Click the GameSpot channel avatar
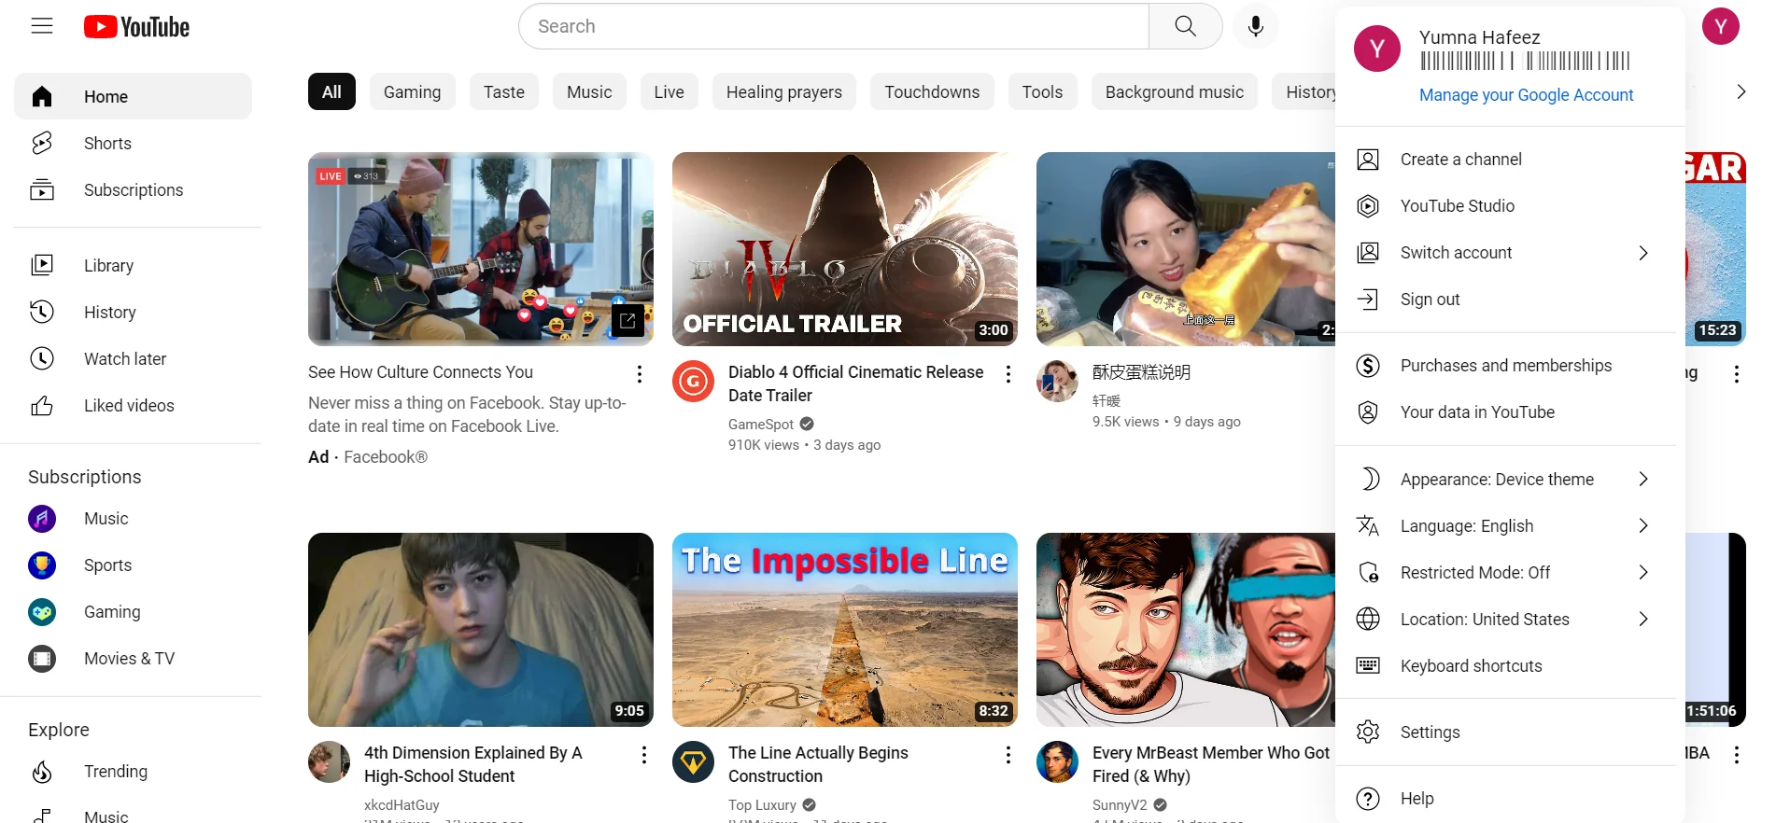Screen dimensions: 1776x823 click(x=693, y=381)
